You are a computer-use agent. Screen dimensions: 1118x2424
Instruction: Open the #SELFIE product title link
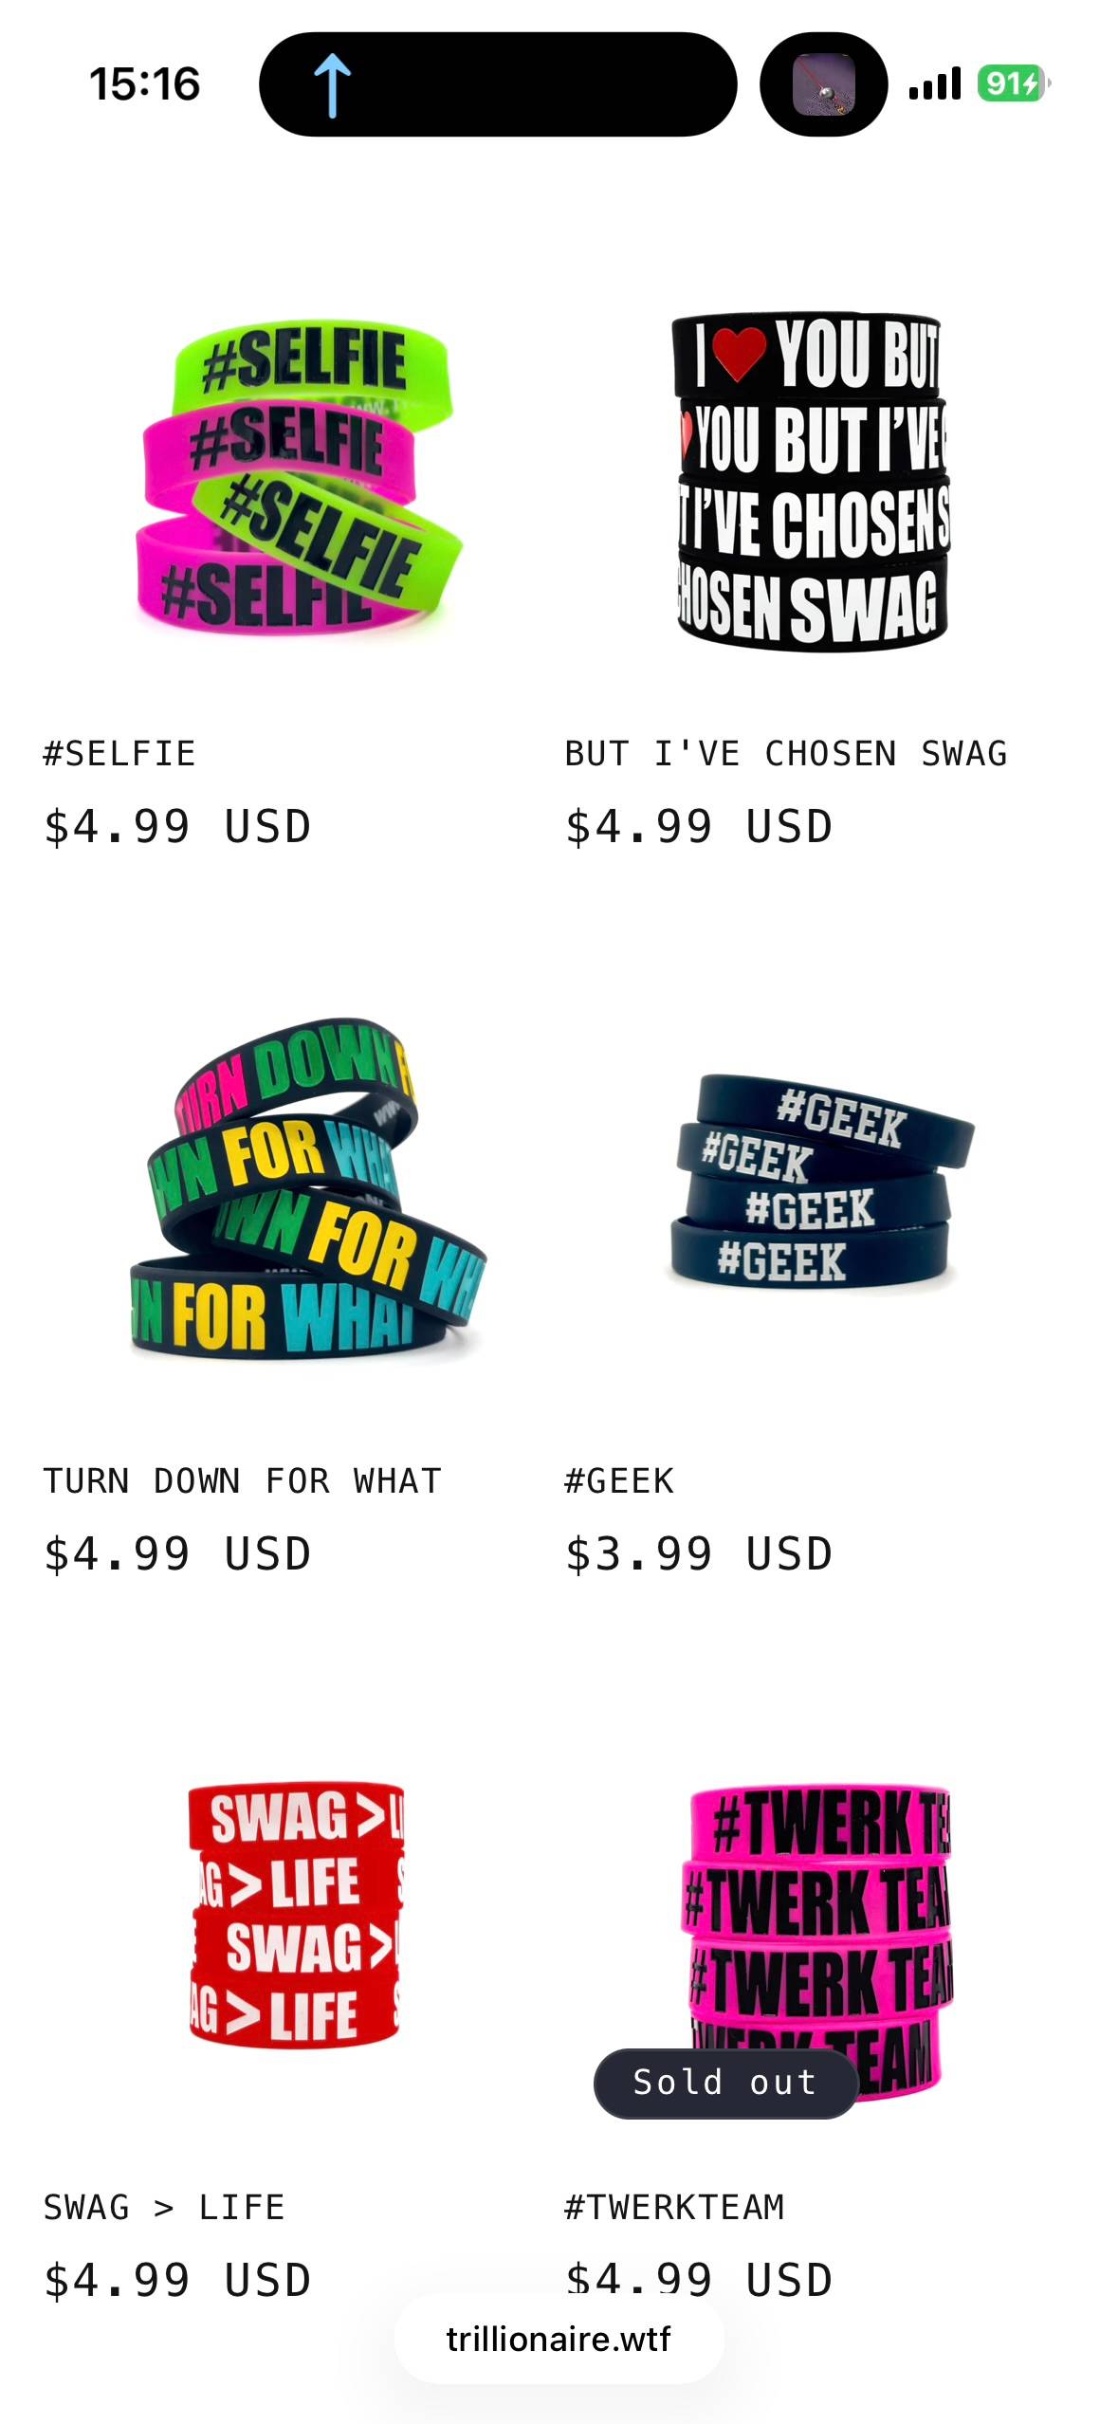tap(119, 754)
